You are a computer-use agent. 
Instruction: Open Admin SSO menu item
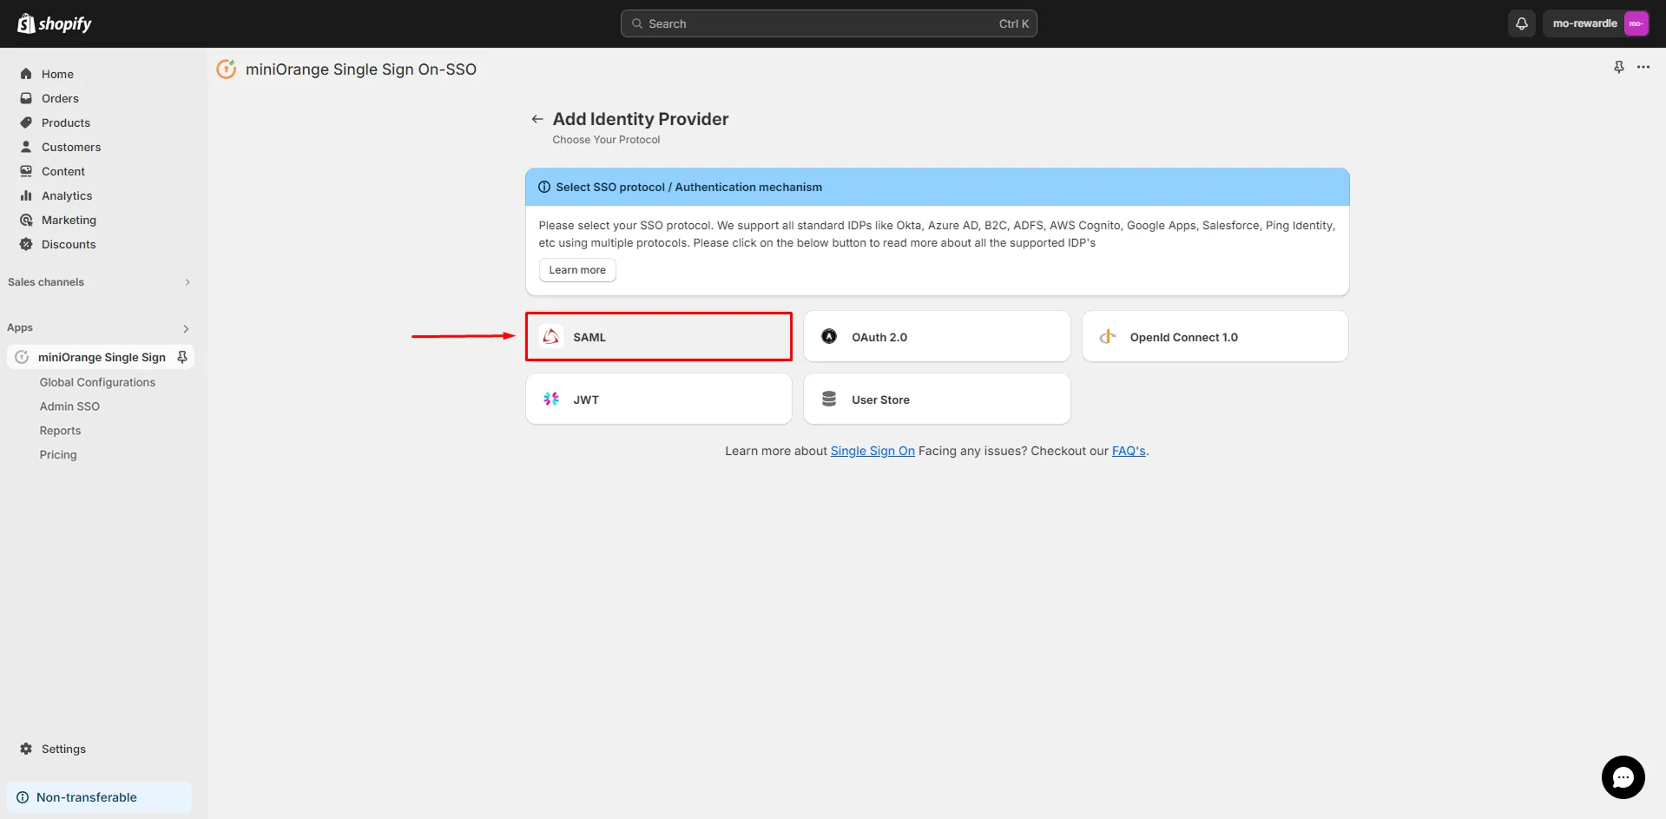(x=69, y=406)
